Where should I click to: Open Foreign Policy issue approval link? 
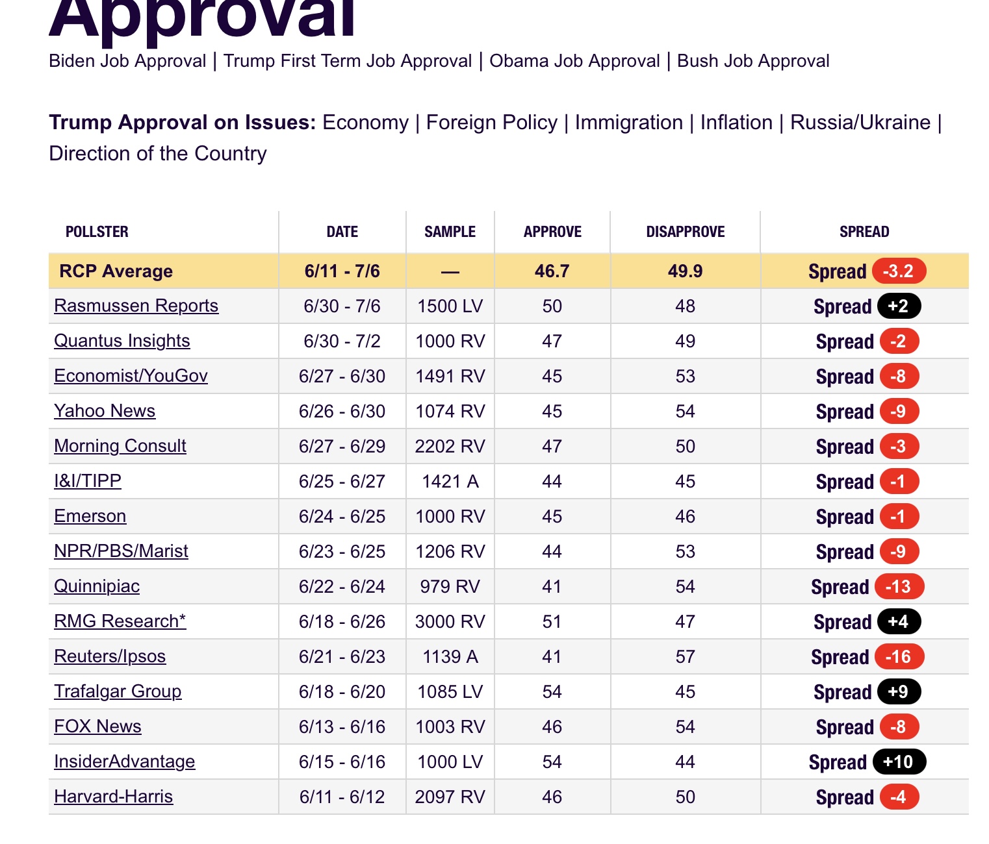point(492,123)
